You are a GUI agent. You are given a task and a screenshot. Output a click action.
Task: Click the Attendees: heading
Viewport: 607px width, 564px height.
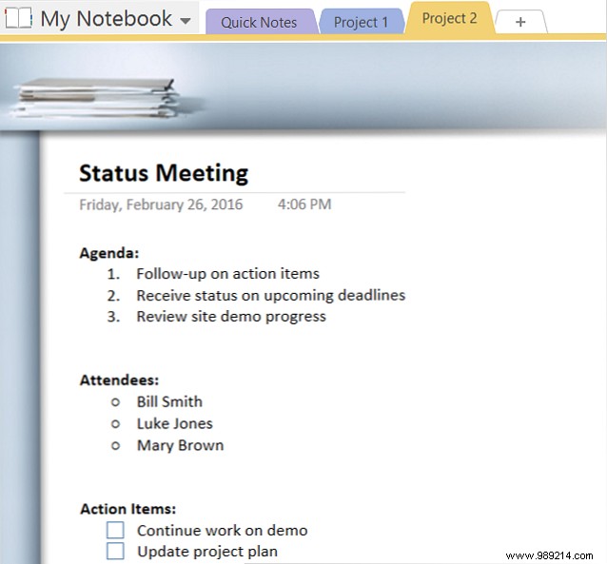coord(119,380)
